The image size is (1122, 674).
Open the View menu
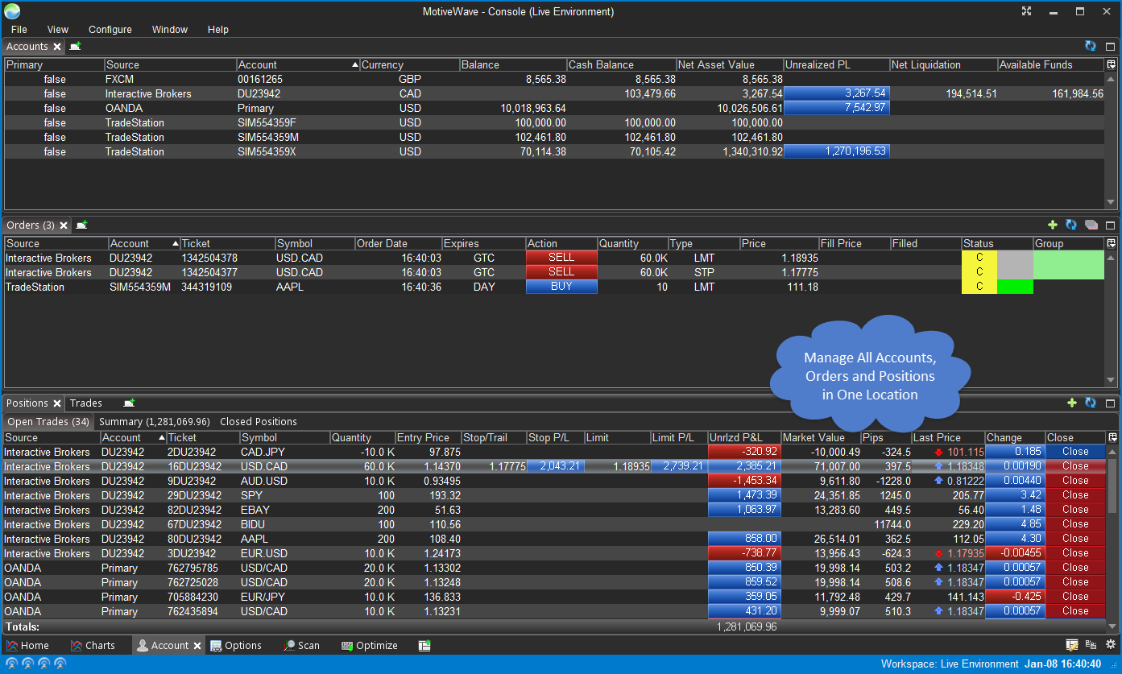click(x=58, y=30)
